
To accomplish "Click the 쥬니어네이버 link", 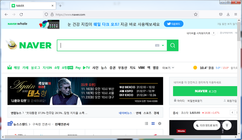I will (226, 33).
